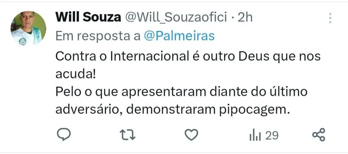
Task: Reply to Will Souza's tweet
Action: (x=64, y=135)
